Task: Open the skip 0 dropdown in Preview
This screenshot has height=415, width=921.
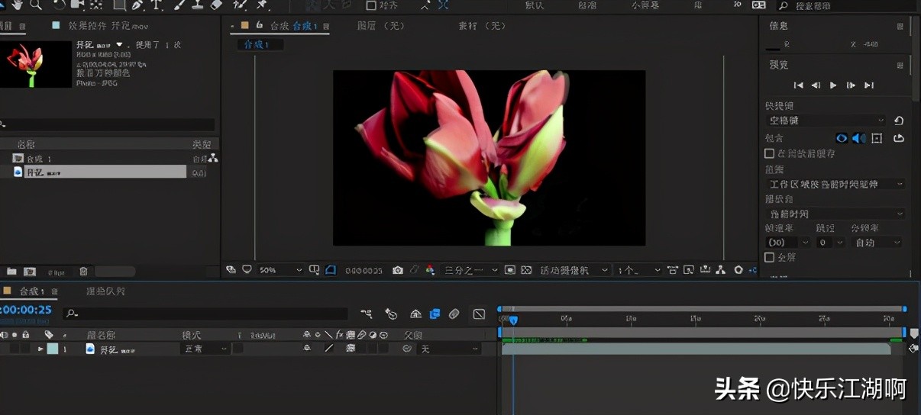Action: coord(830,243)
